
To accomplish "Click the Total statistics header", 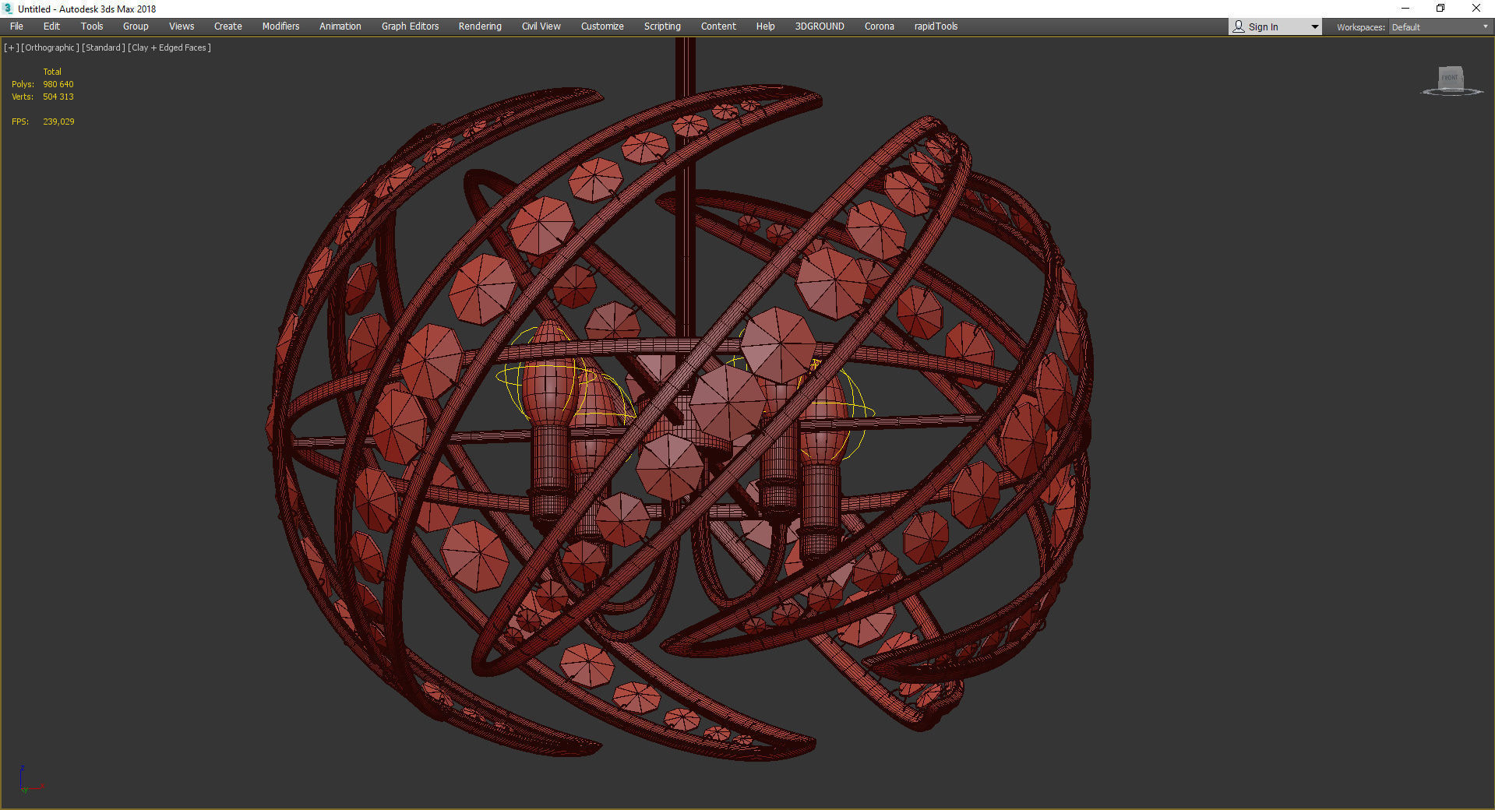I will [x=52, y=72].
